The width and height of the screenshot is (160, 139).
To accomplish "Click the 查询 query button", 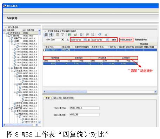I will (114, 40).
